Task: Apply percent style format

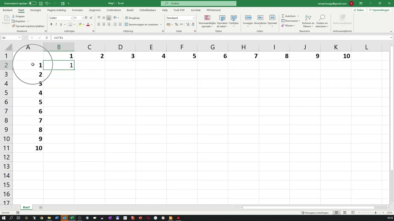Action: (176, 24)
